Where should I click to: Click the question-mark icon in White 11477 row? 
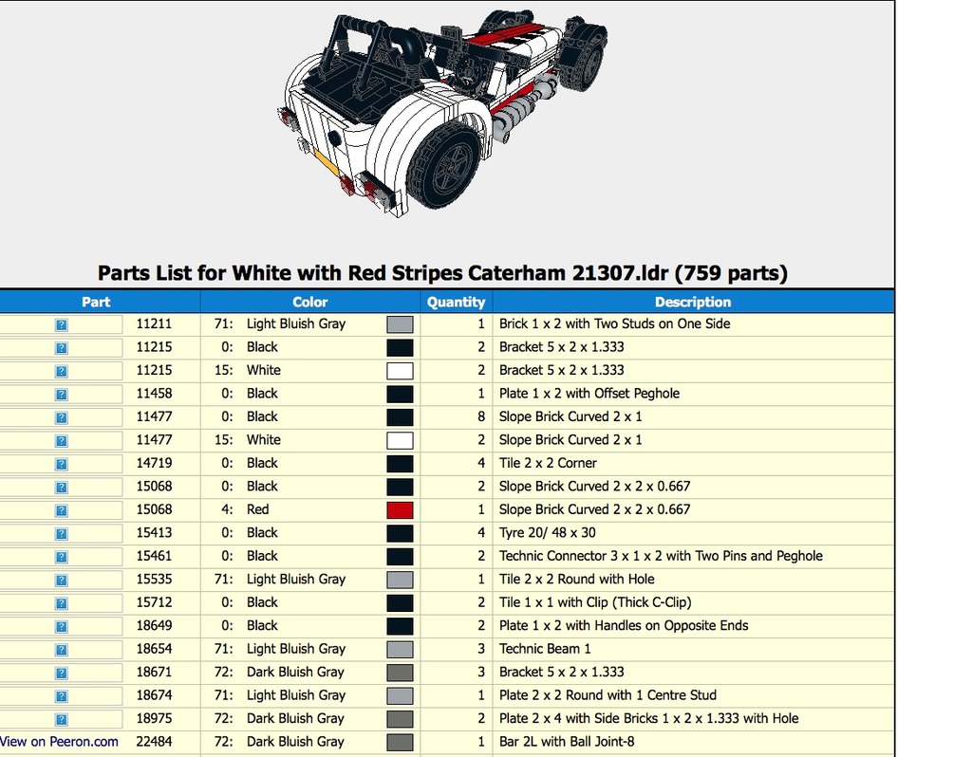coord(62,441)
